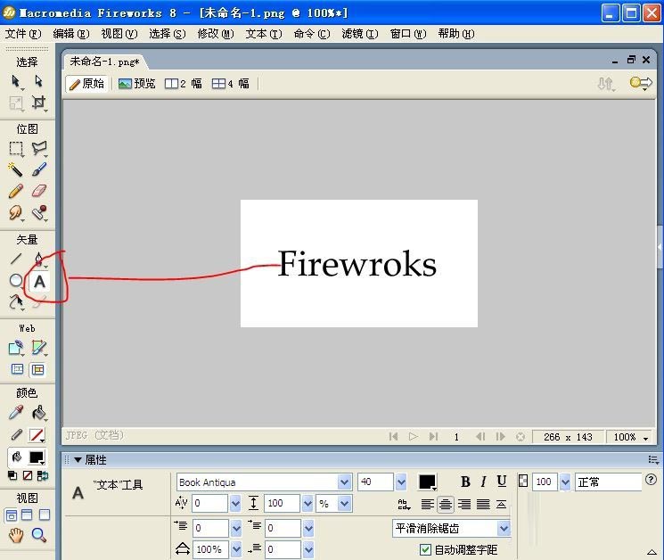Activate the Eyedropper tool
The width and height of the screenshot is (664, 560).
pos(16,413)
